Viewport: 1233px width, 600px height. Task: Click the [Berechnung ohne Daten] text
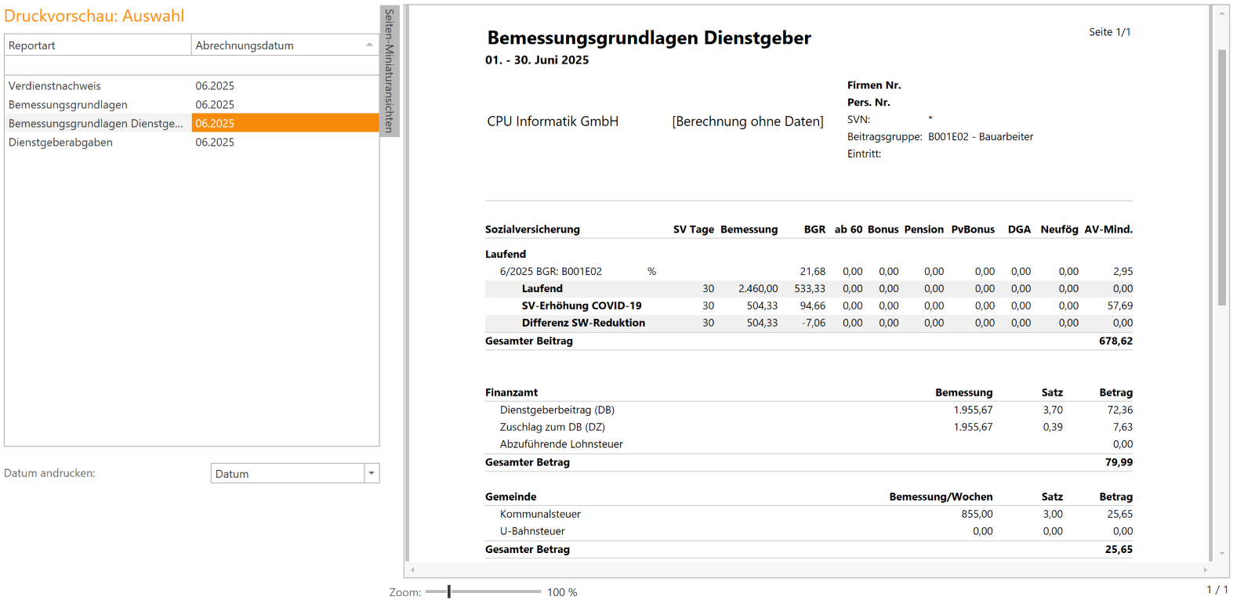[748, 121]
